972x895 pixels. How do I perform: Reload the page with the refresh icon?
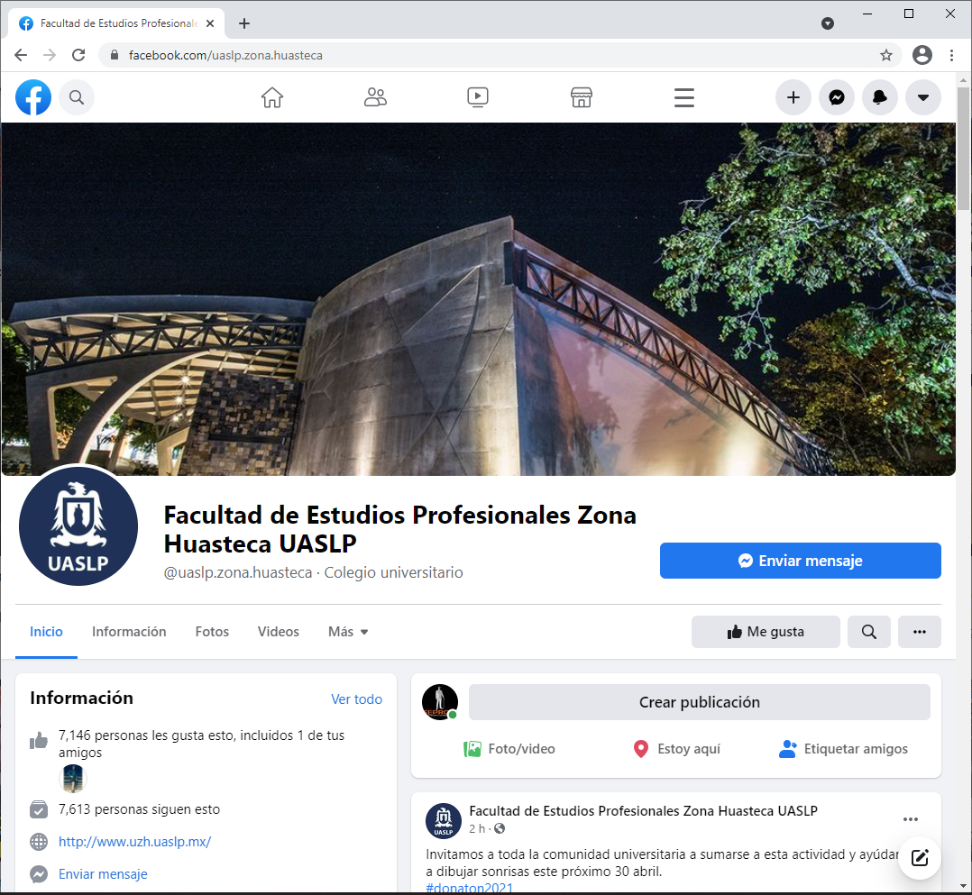(78, 55)
